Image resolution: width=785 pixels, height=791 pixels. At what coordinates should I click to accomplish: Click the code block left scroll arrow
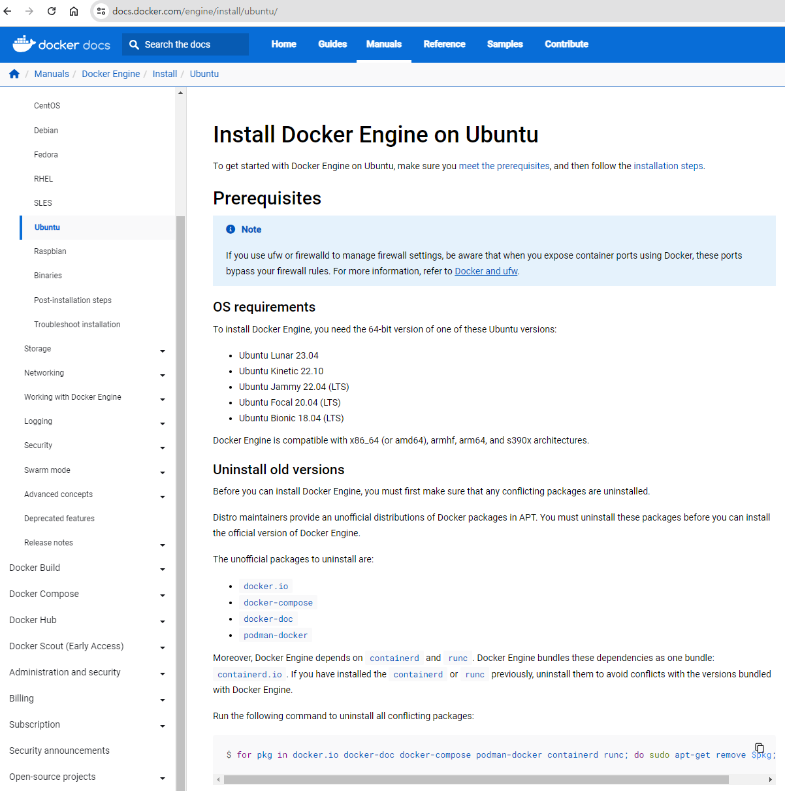218,779
